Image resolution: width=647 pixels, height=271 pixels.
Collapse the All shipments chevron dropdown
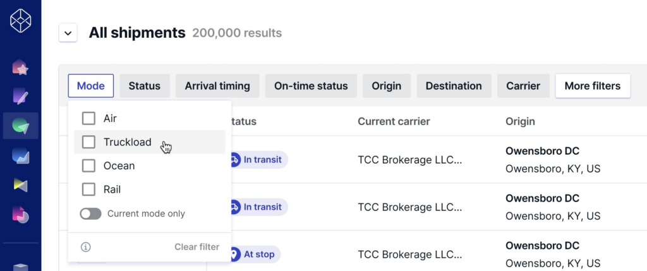pos(68,33)
